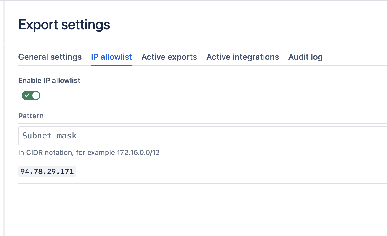Click the white knob of the allowlist toggle
387x236 pixels.
(x=36, y=95)
